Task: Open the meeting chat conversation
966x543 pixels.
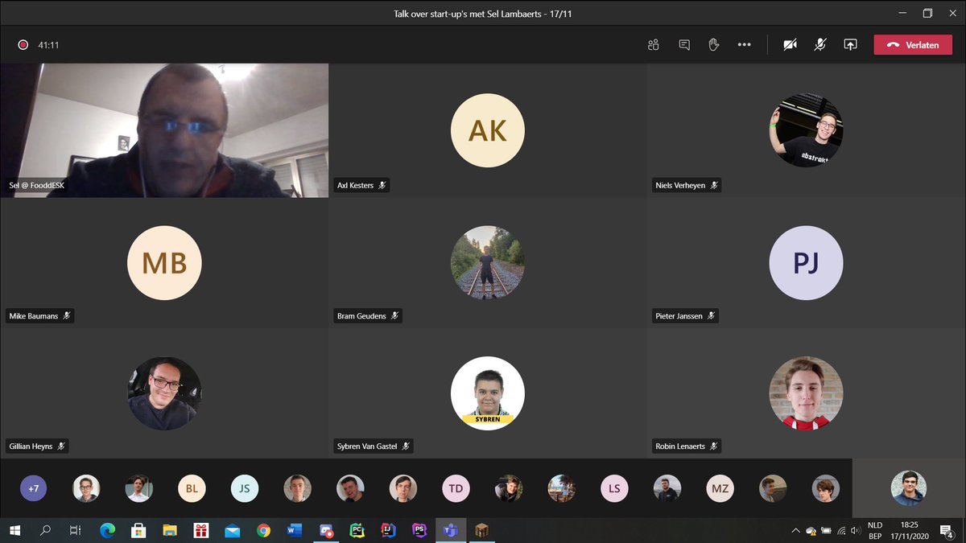Action: tap(684, 45)
